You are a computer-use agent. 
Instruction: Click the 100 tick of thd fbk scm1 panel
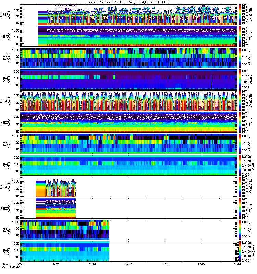click(x=16, y=164)
